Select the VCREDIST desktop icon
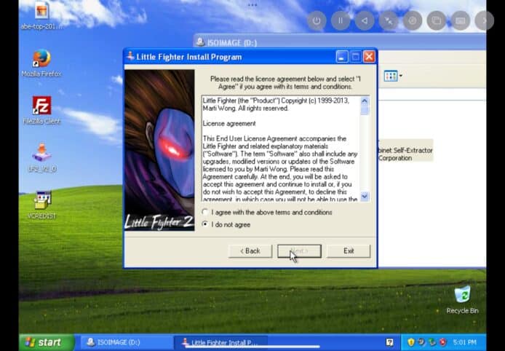 point(41,202)
